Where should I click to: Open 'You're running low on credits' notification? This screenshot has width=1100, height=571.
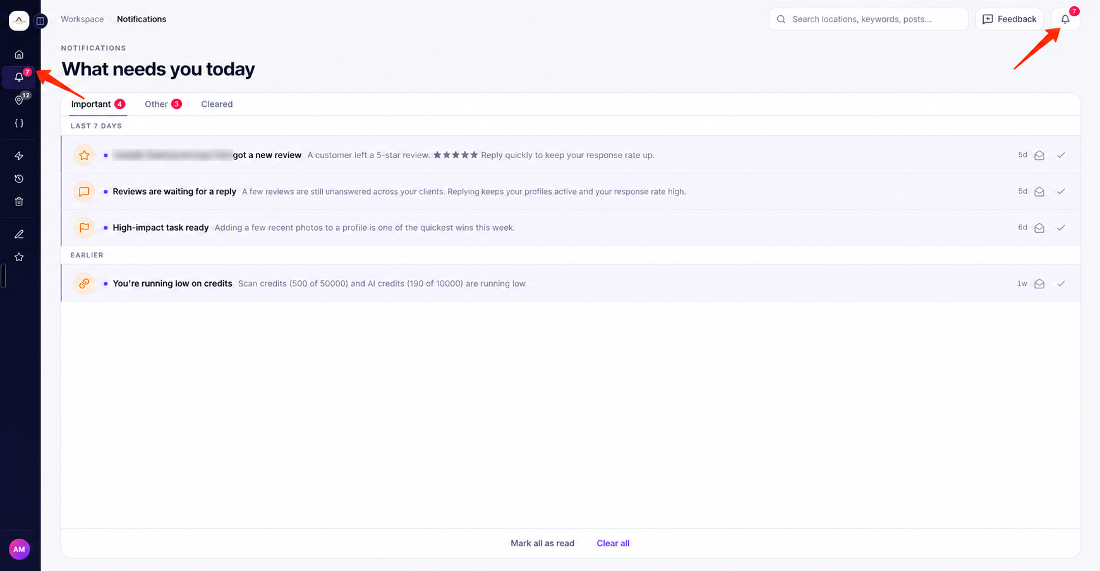click(x=571, y=284)
